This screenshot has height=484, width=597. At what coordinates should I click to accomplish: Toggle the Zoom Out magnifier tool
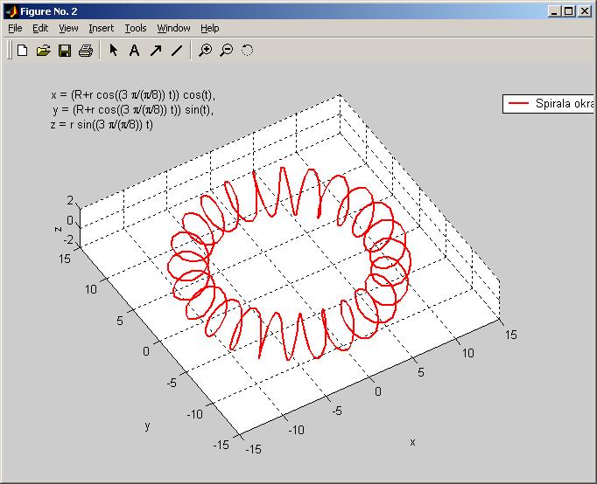coord(227,51)
